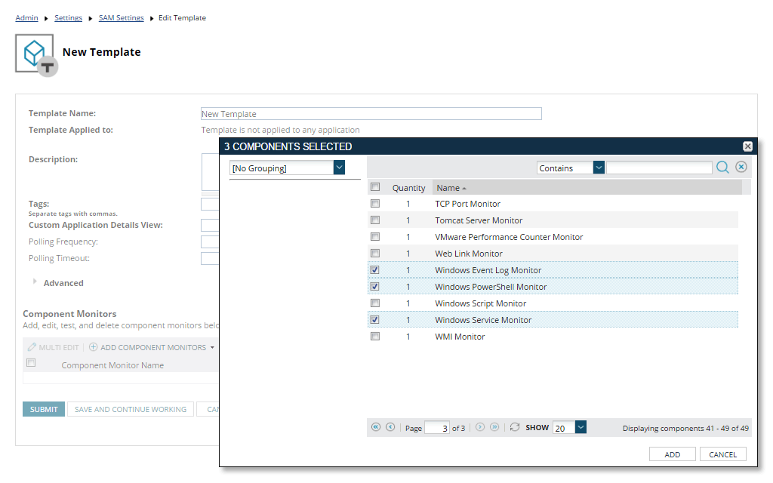Click the Page number input field
Viewport: 773px width, 483px height.
click(x=439, y=427)
